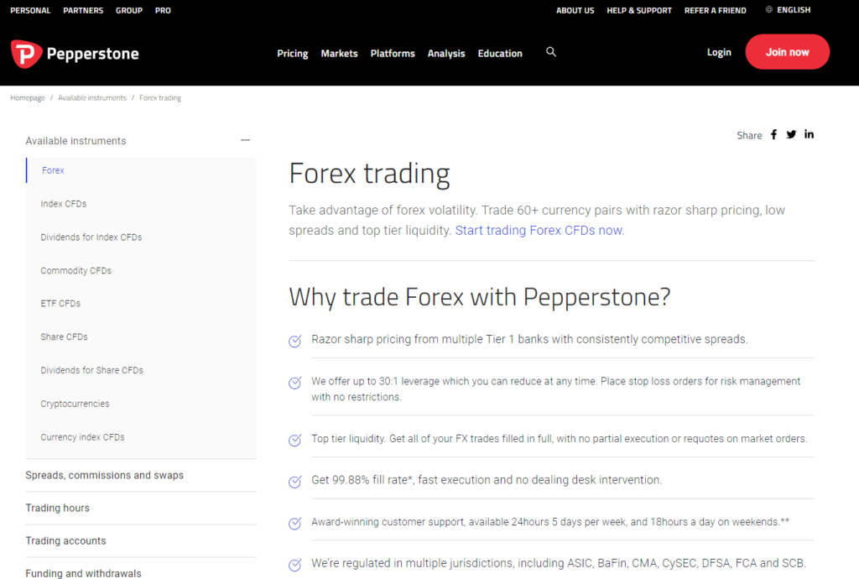This screenshot has height=579, width=859.
Task: Open the search magnifier icon
Action: coord(551,51)
